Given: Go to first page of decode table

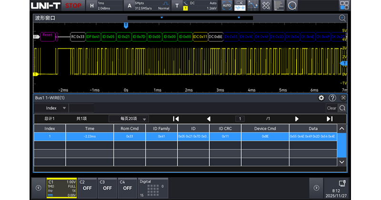Looking at the screenshot, I should pyautogui.click(x=176, y=119).
